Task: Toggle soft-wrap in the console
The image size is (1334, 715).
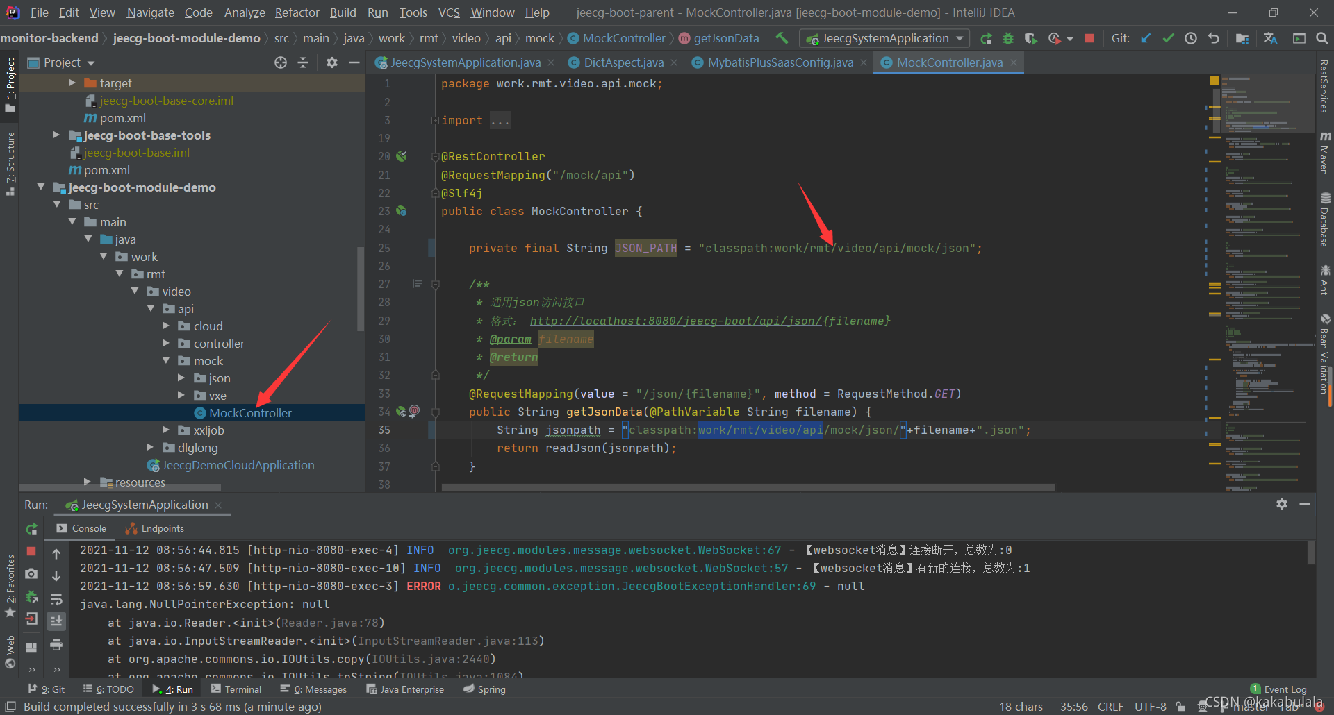Action: pyautogui.click(x=56, y=599)
